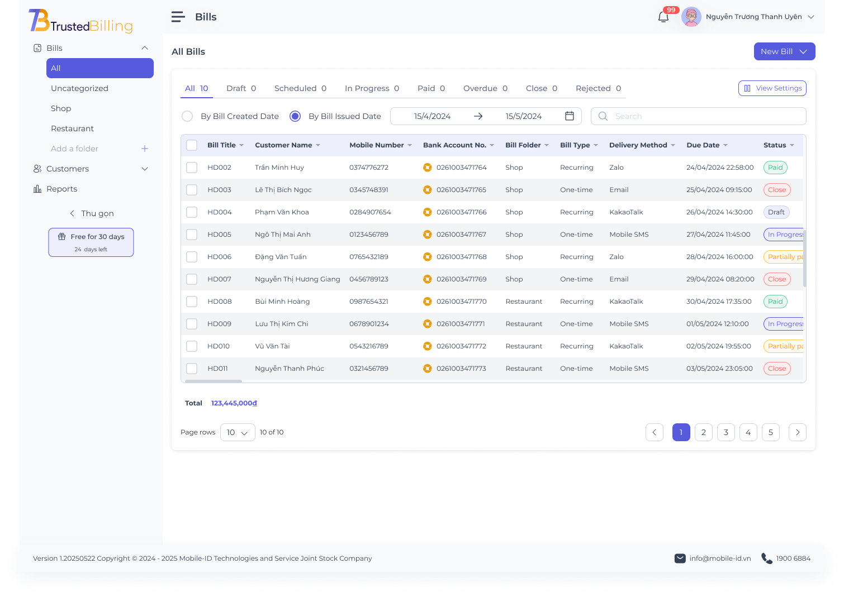Select By Bill Issued Date radio
844x597 pixels.
coord(295,116)
